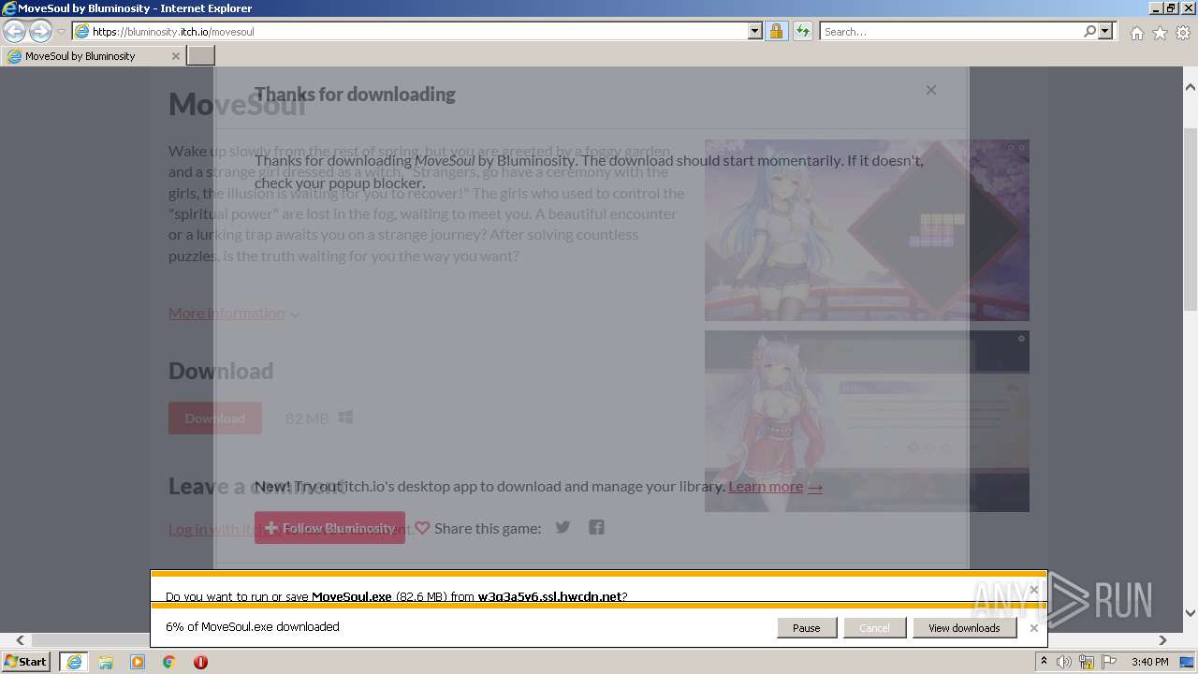Click the search magnifier icon
Viewport: 1198px width, 674px height.
pyautogui.click(x=1089, y=32)
